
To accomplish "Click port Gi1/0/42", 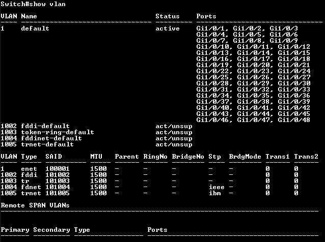I will [294, 108].
